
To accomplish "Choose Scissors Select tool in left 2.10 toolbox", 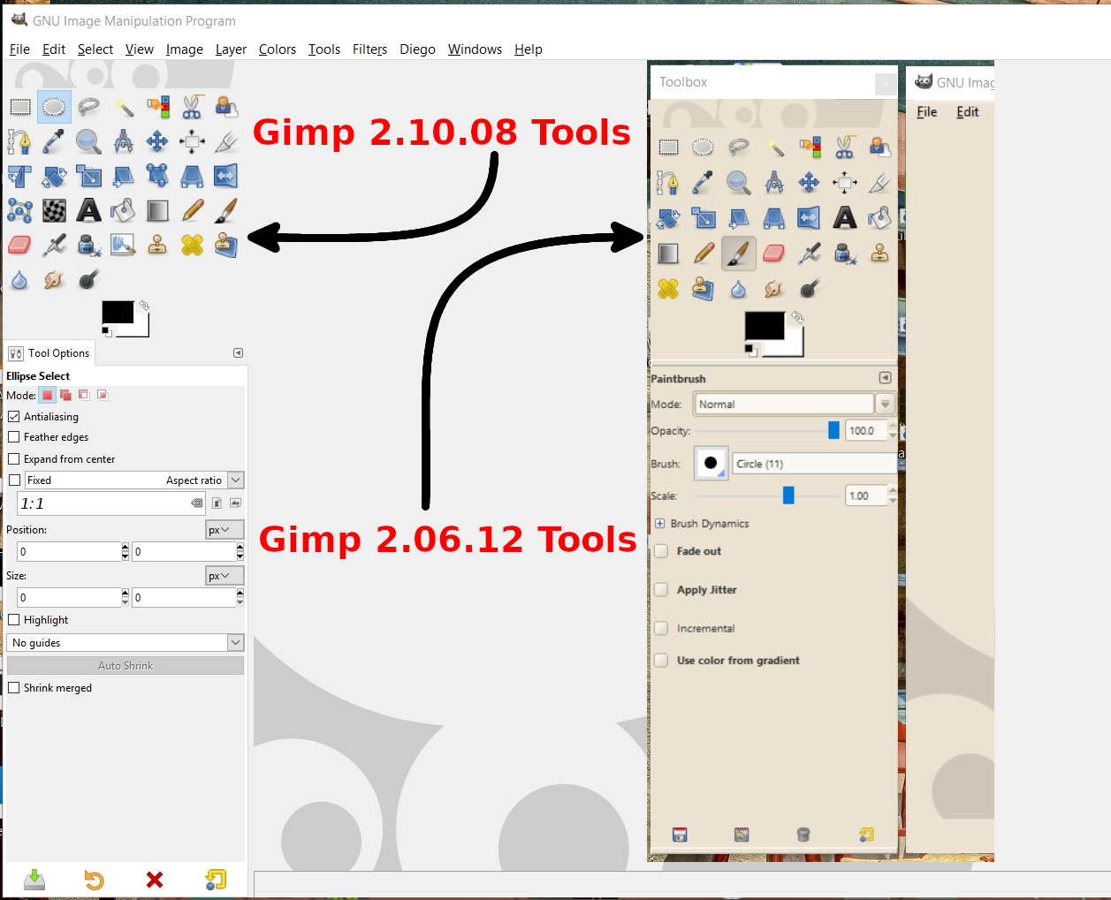I will [x=192, y=107].
